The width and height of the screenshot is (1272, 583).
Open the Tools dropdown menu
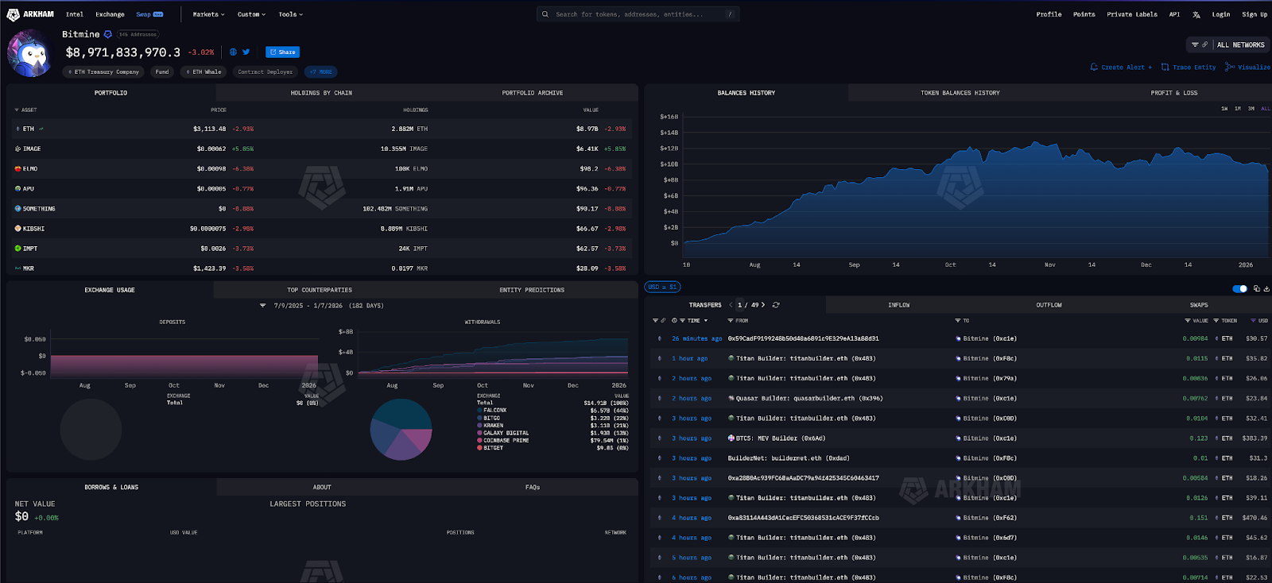290,14
